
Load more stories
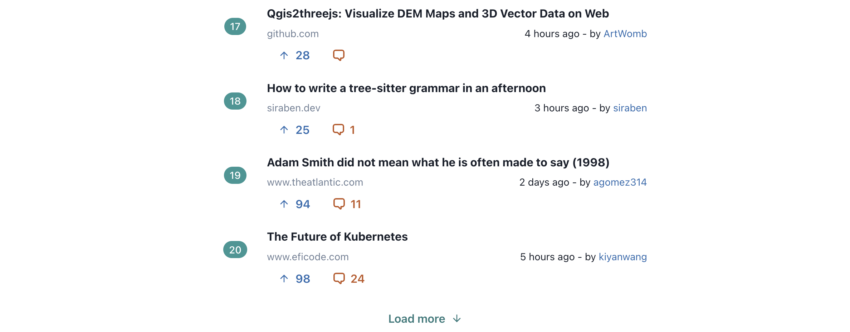pyautogui.click(x=425, y=319)
